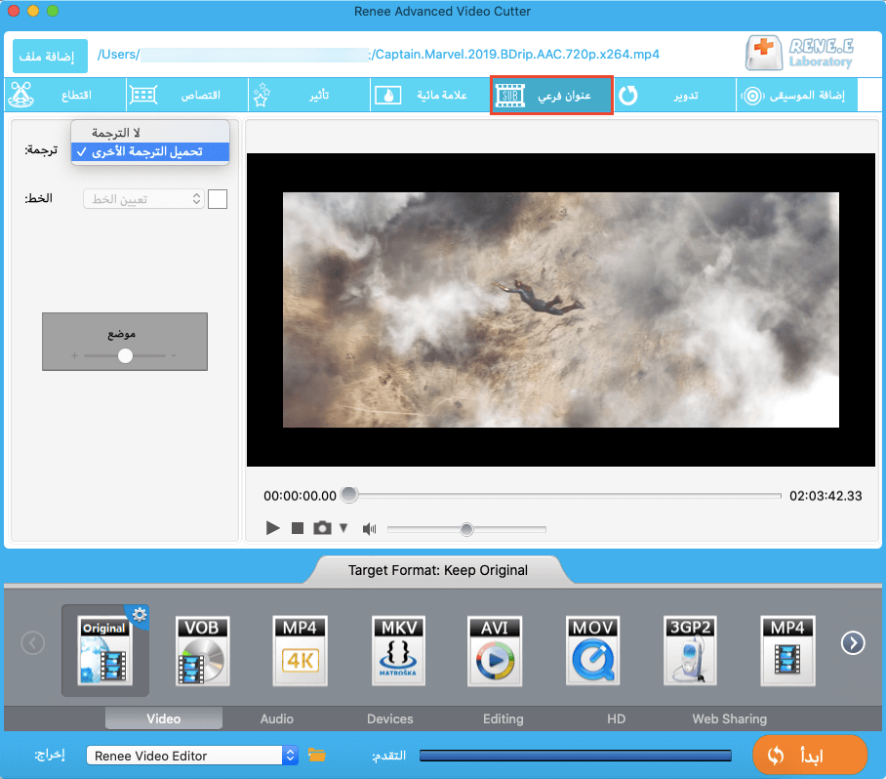The width and height of the screenshot is (886, 779).
Task: Switch to the Video tab
Action: coord(164,718)
